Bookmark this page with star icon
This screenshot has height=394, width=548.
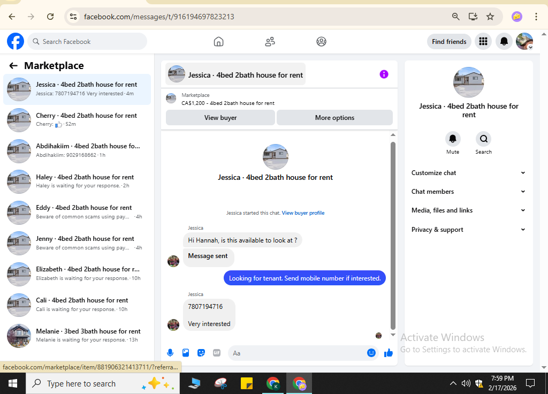pyautogui.click(x=490, y=17)
